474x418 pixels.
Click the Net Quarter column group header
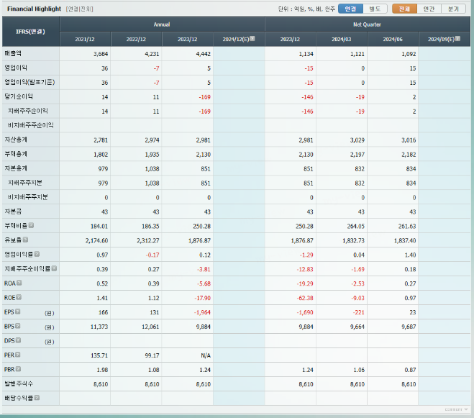point(368,24)
